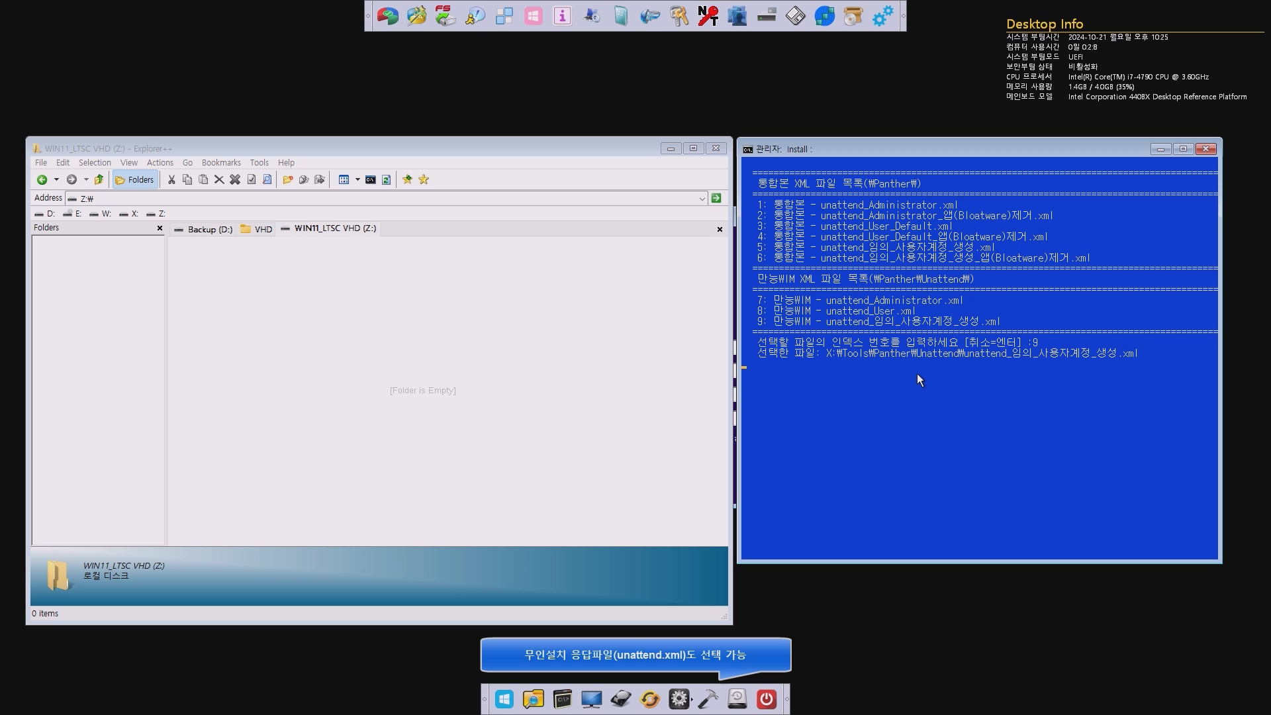Open Properties checkmark icon
This screenshot has width=1271, height=715.
[252, 179]
